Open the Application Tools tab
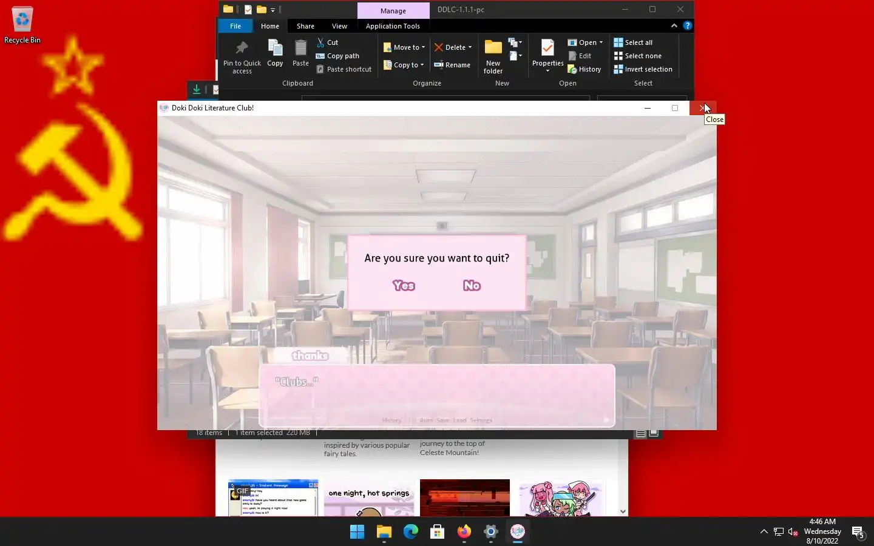This screenshot has height=546, width=874. click(393, 26)
